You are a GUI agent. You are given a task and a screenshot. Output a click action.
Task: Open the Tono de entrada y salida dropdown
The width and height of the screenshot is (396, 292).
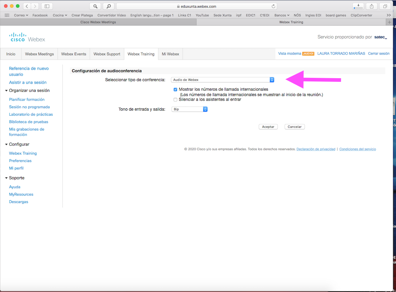coord(189,109)
